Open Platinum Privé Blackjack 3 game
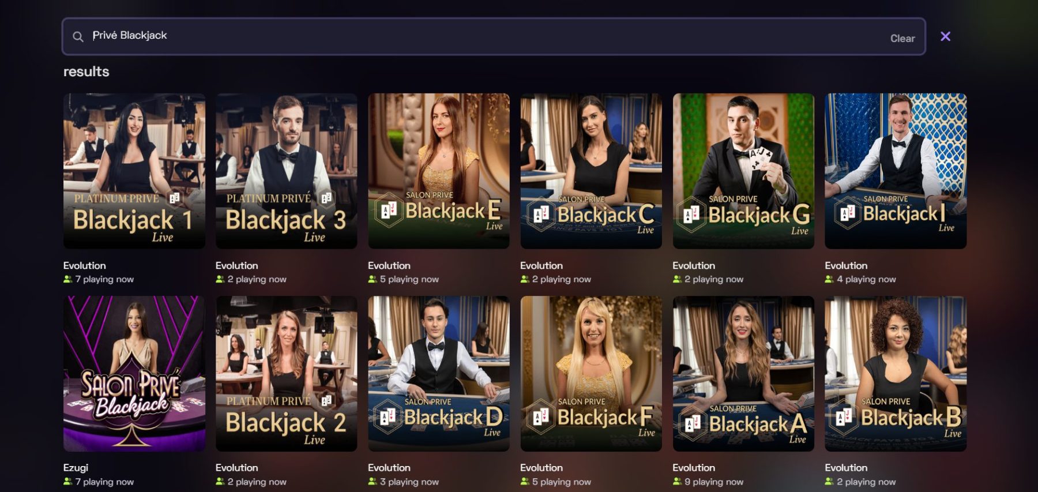This screenshot has height=492, width=1038. (x=287, y=171)
